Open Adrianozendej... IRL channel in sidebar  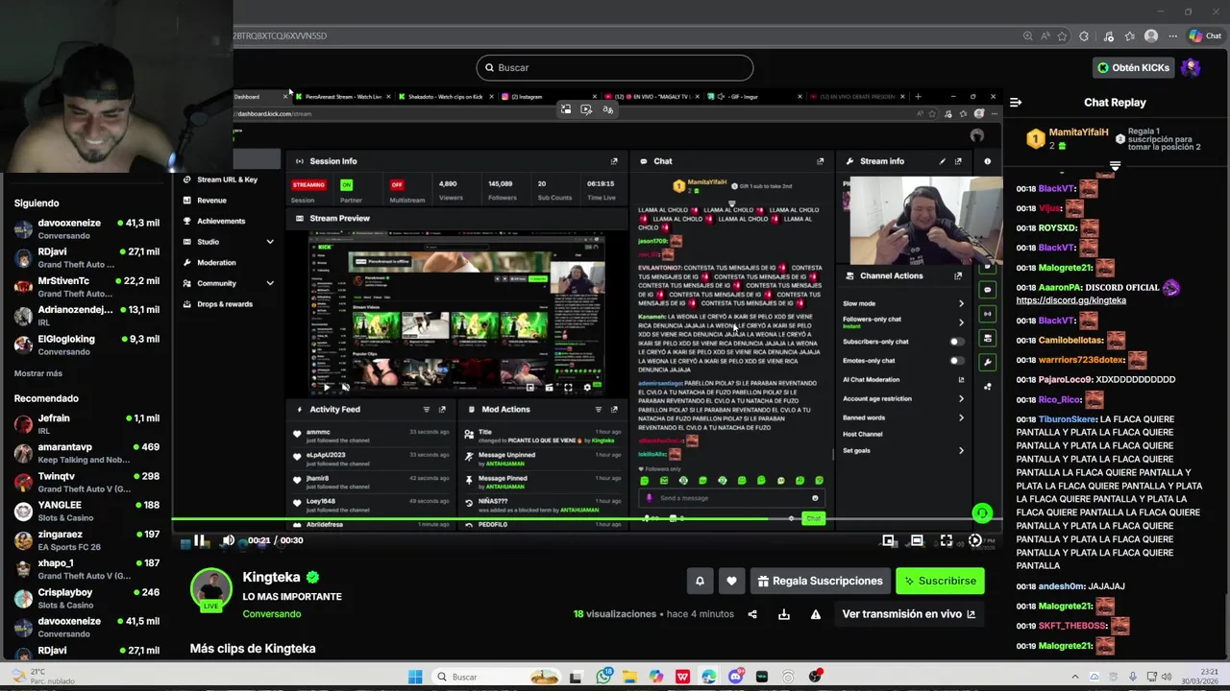tap(86, 316)
